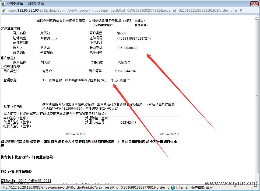Click the 账户信息 section heading
This screenshot has width=260, height=191.
pyautogui.click(x=8, y=58)
